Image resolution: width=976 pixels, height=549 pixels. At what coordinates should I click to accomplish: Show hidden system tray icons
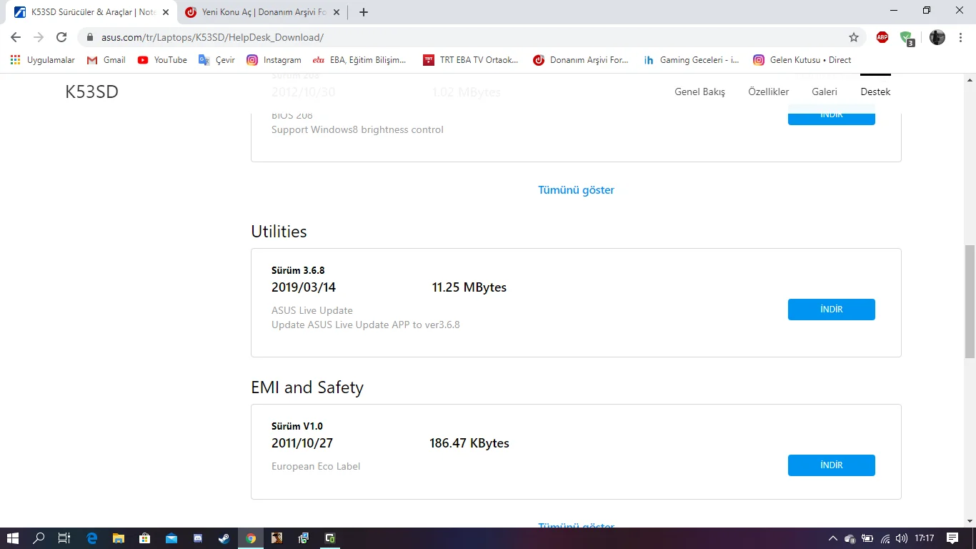coord(832,538)
